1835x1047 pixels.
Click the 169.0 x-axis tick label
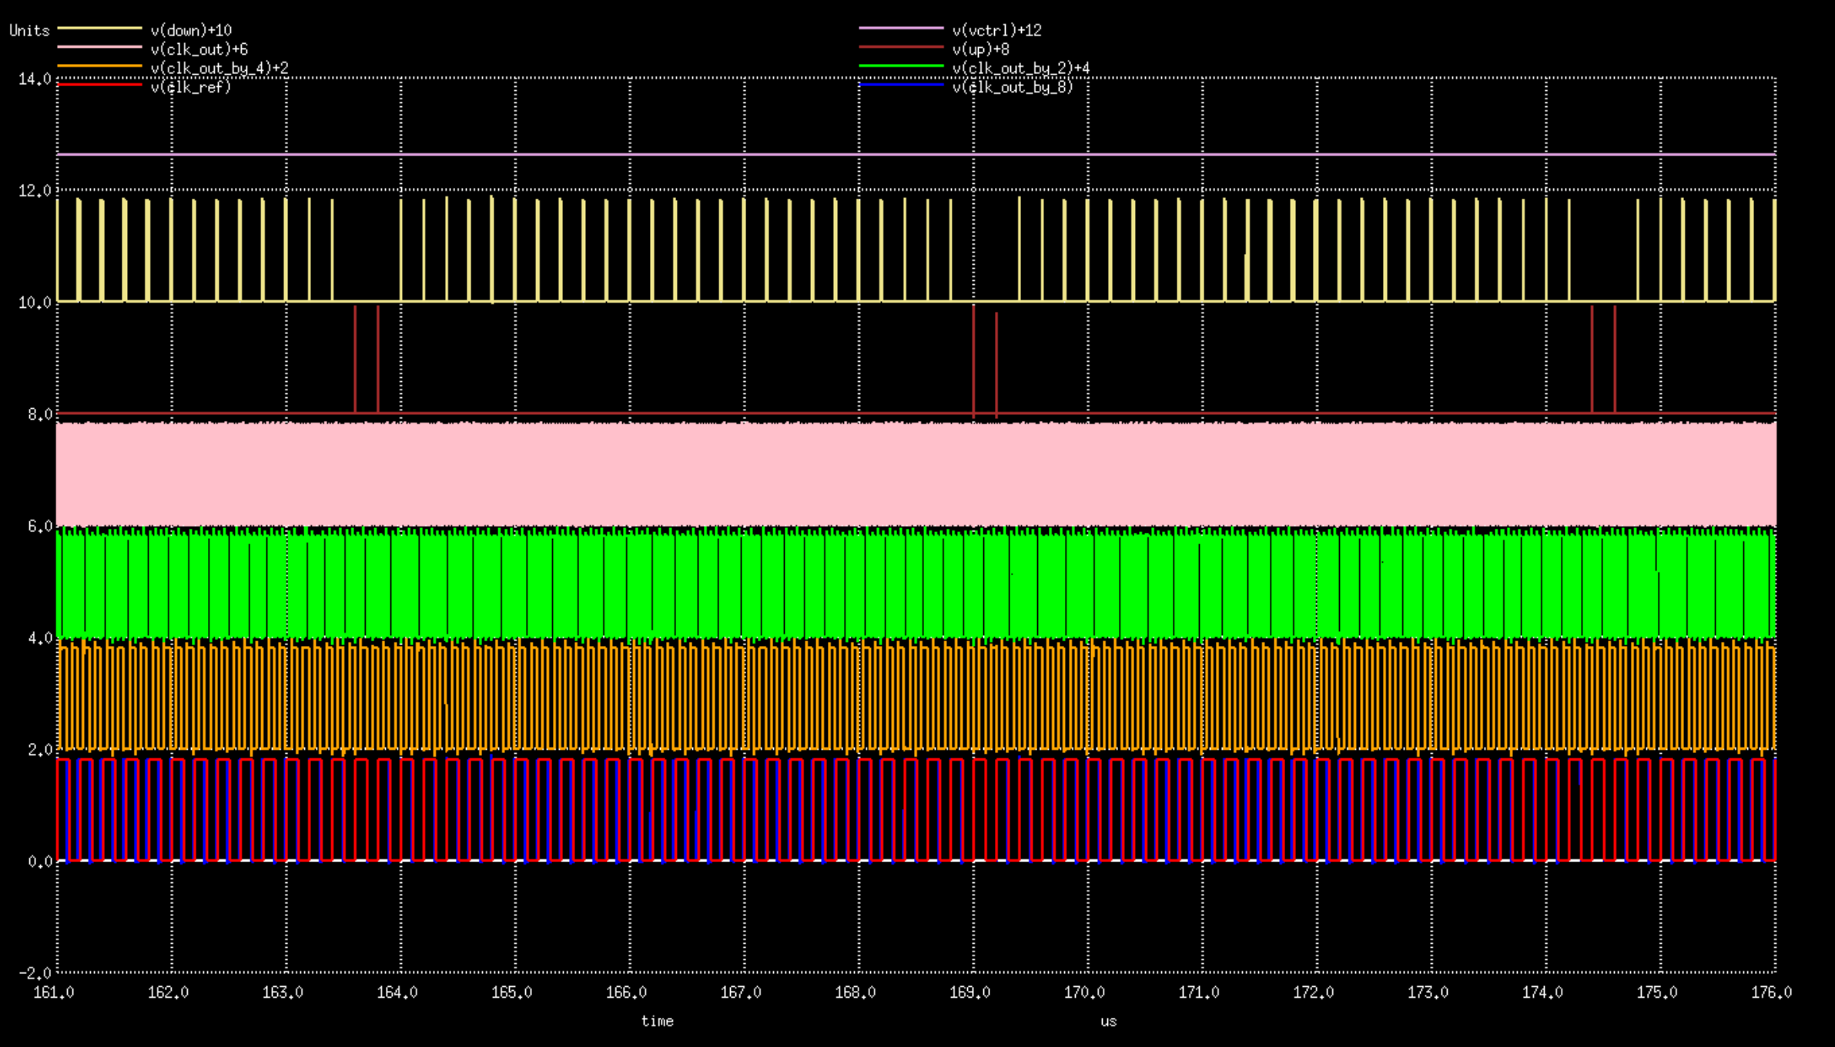click(969, 992)
